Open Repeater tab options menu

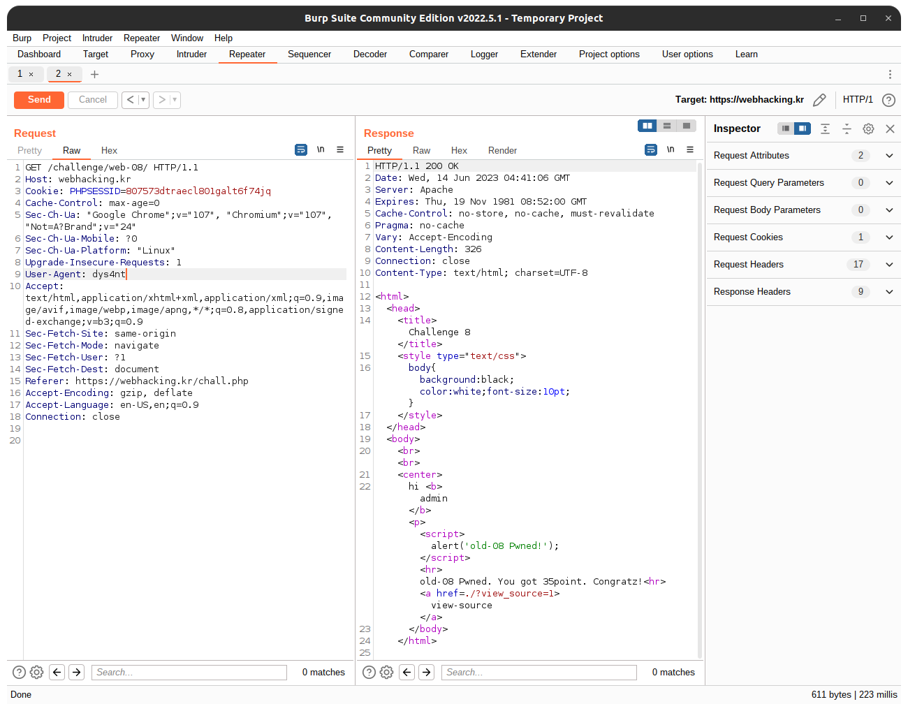890,74
